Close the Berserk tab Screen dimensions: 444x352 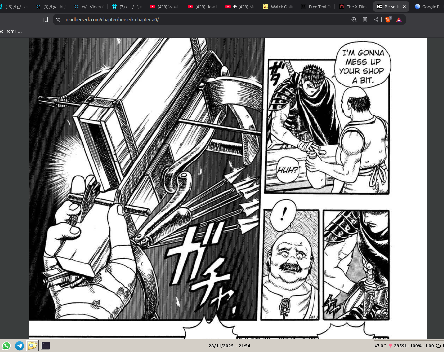(x=404, y=7)
